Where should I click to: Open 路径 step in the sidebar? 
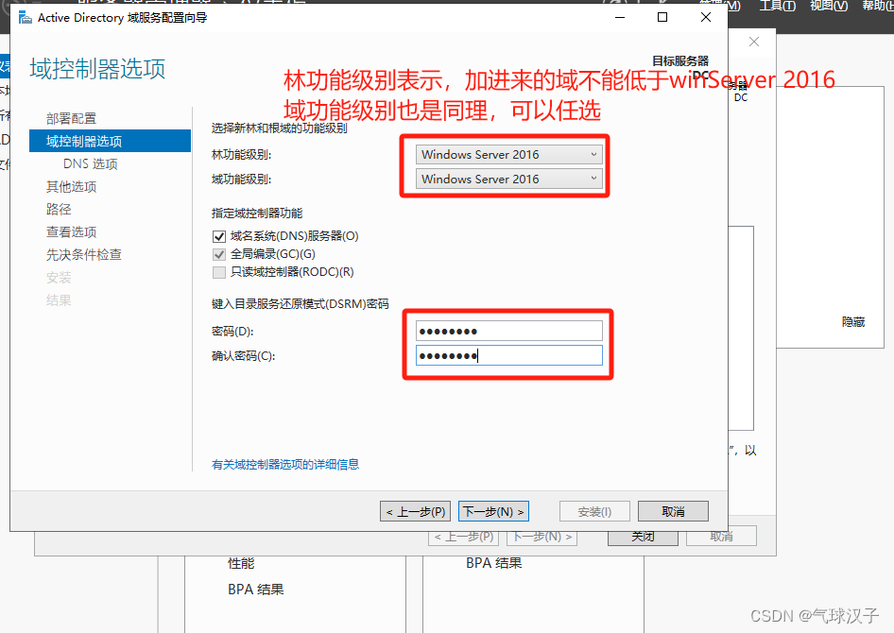(x=59, y=209)
